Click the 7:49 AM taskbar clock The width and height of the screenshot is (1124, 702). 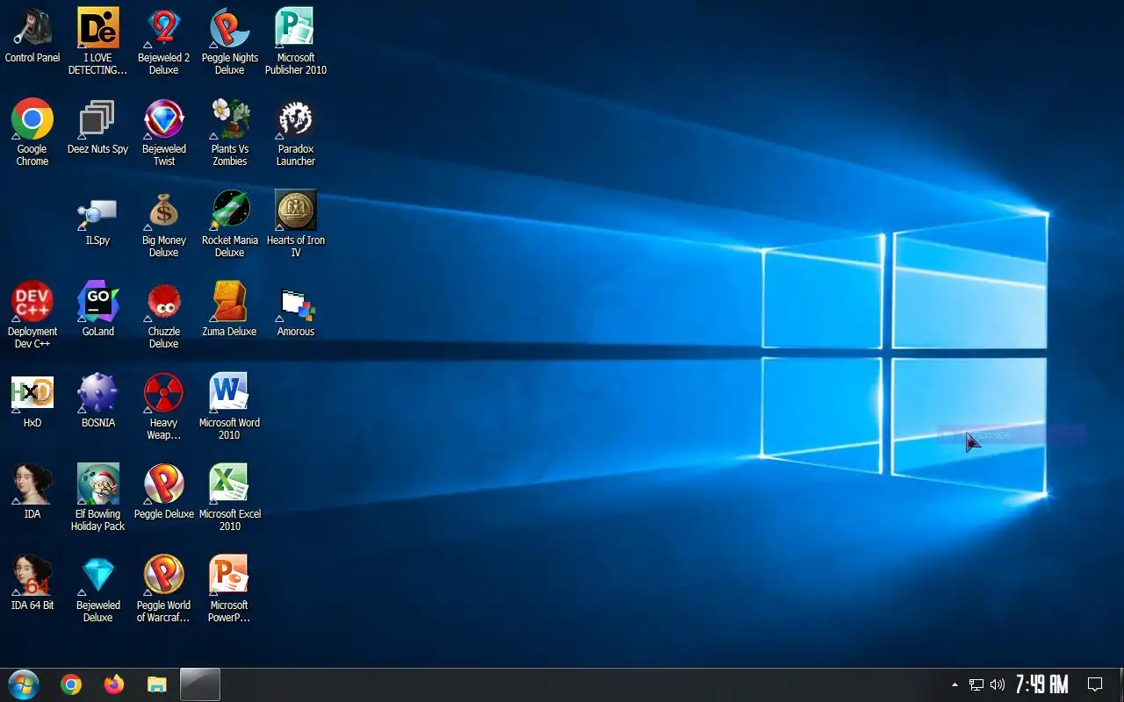(1041, 684)
